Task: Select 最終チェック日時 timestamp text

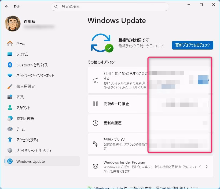Action: 141,46
